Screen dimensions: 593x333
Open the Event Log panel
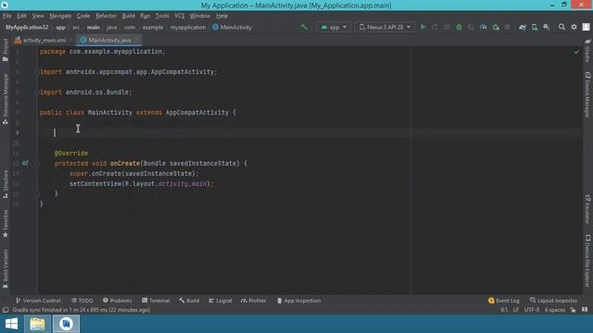pos(504,301)
